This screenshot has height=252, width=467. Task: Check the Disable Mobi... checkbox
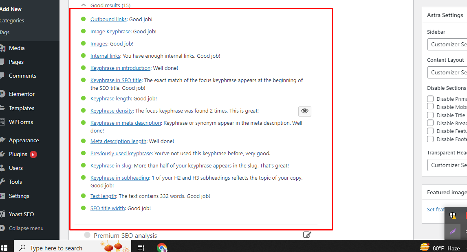(430, 106)
